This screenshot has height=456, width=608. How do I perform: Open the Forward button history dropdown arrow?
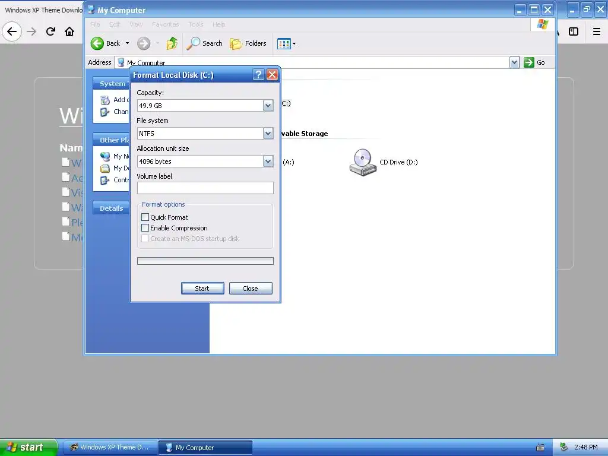click(x=157, y=43)
